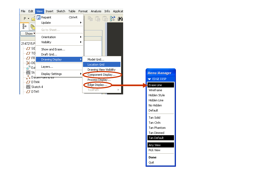Collapse the EDGE DISP menu header
This screenshot has height=192, width=257.
[x=161, y=79]
